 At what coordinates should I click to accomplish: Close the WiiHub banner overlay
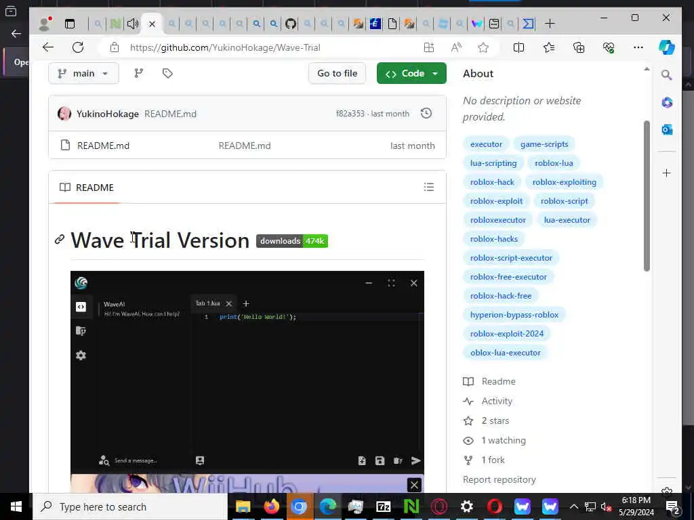click(x=414, y=485)
